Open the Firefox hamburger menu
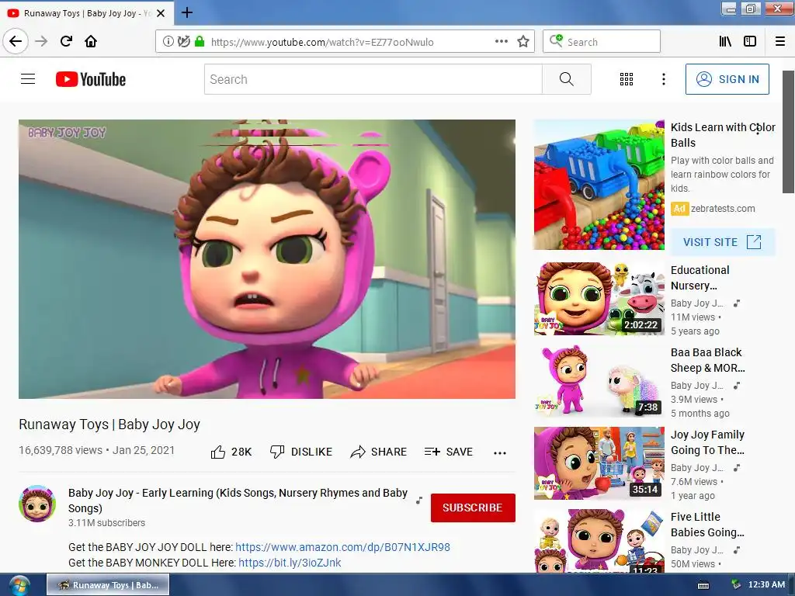Screen dimensions: 795x596 tap(780, 42)
